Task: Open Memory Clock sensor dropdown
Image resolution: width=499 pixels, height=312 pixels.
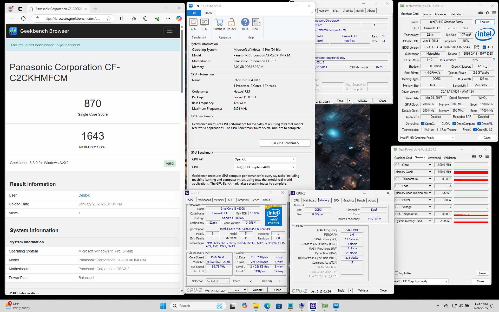Action: coord(430,172)
